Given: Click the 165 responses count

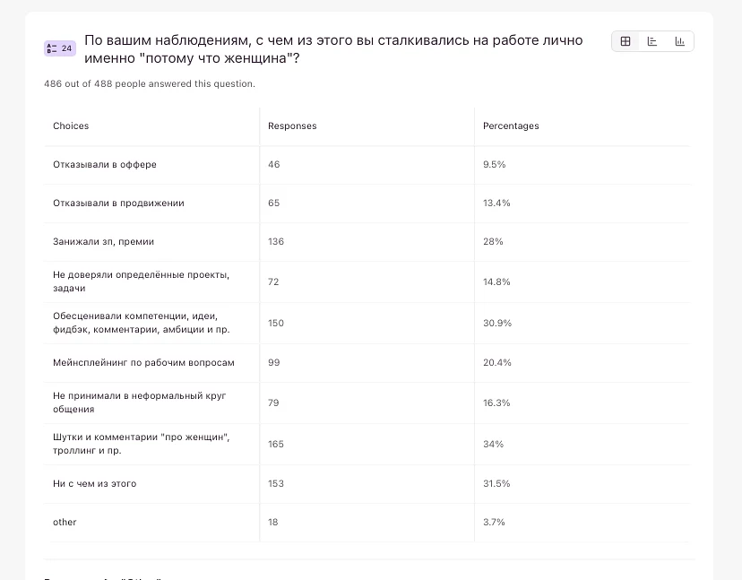Looking at the screenshot, I should tap(276, 445).
